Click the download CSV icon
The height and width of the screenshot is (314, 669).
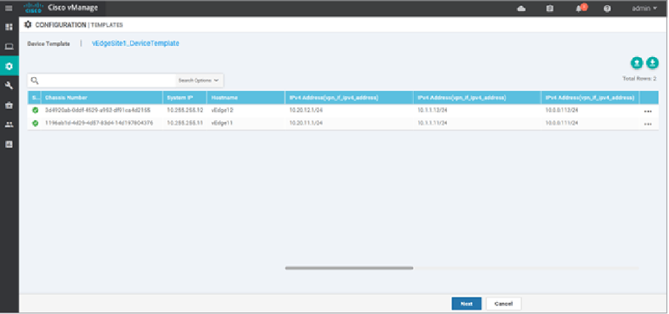point(653,63)
